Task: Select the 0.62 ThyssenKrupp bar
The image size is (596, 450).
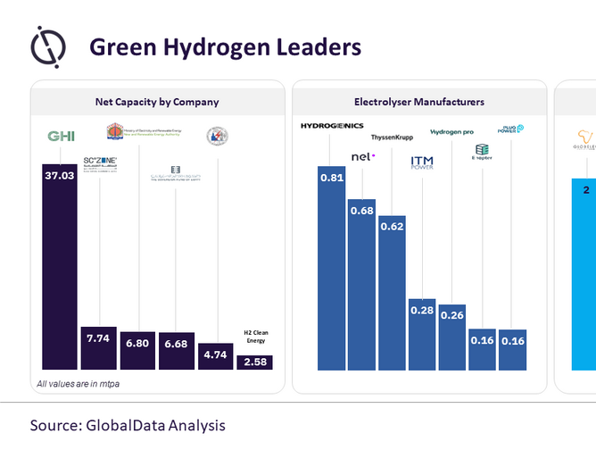Action: [392, 293]
